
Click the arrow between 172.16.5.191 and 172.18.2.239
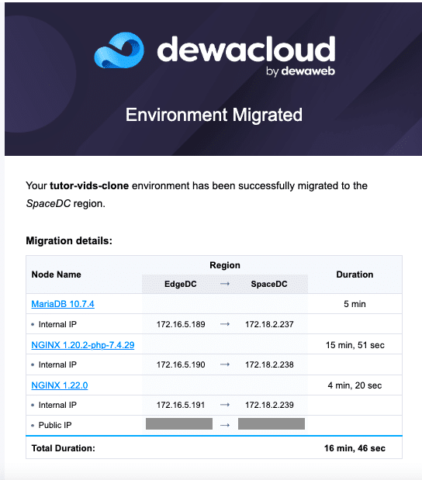click(x=225, y=405)
